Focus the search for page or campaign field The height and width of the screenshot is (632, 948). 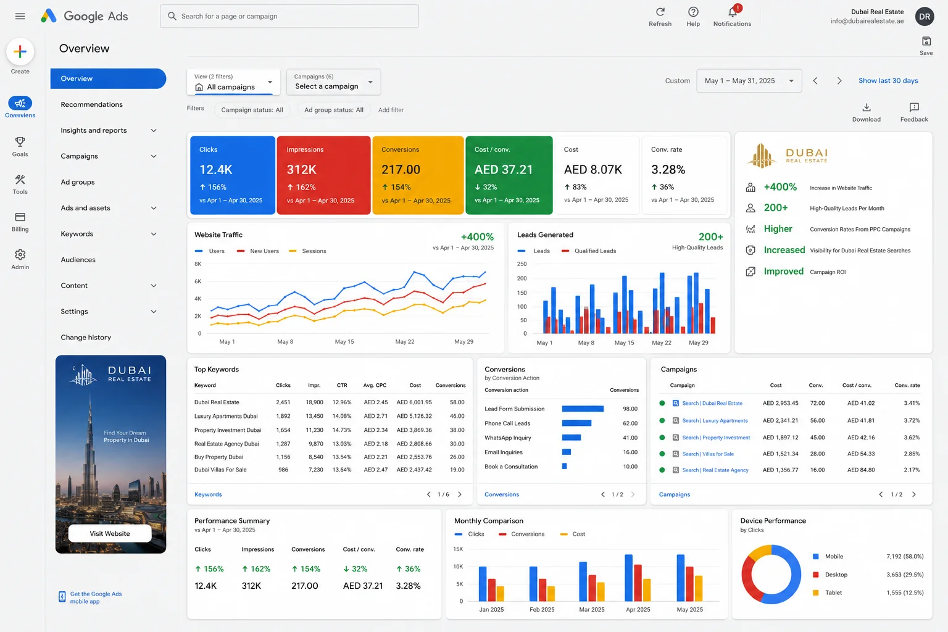[289, 16]
